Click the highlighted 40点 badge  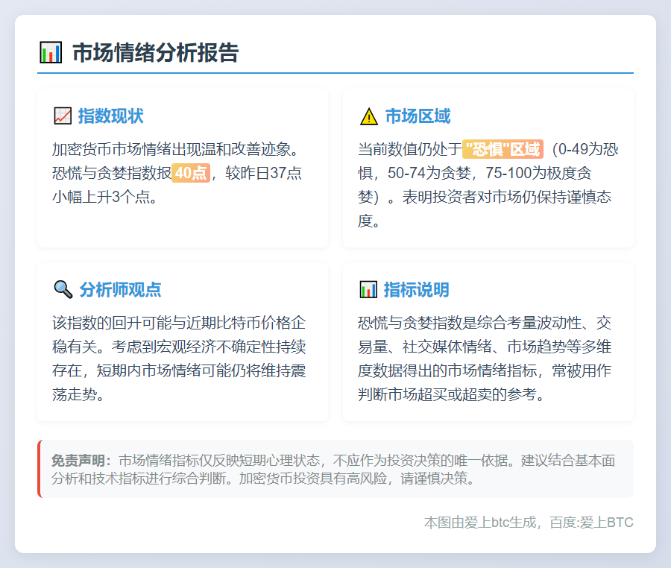point(191,173)
